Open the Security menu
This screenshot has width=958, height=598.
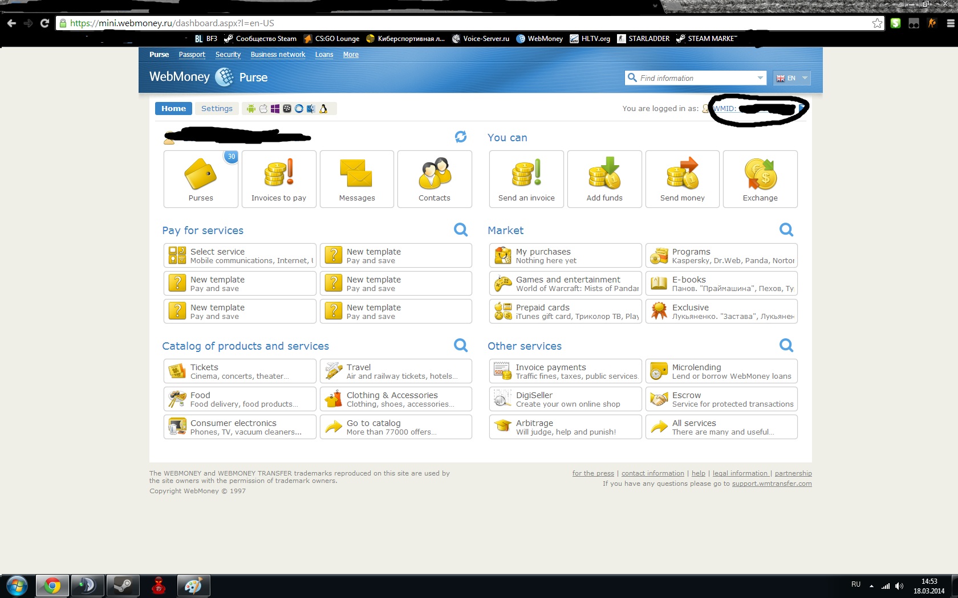click(x=228, y=55)
